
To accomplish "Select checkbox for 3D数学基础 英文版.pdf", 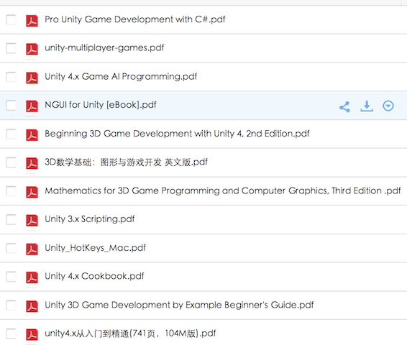I will click(x=11, y=162).
